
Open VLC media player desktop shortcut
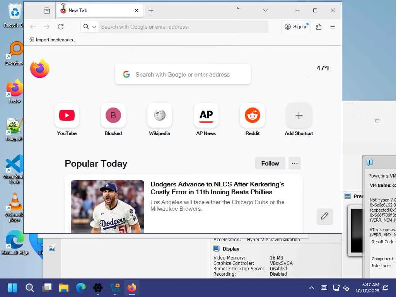tap(14, 208)
